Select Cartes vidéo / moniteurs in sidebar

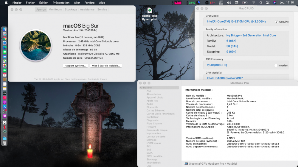(160, 114)
